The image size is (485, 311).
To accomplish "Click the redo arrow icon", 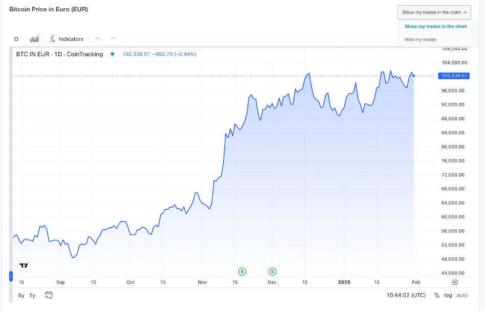I will pyautogui.click(x=113, y=39).
